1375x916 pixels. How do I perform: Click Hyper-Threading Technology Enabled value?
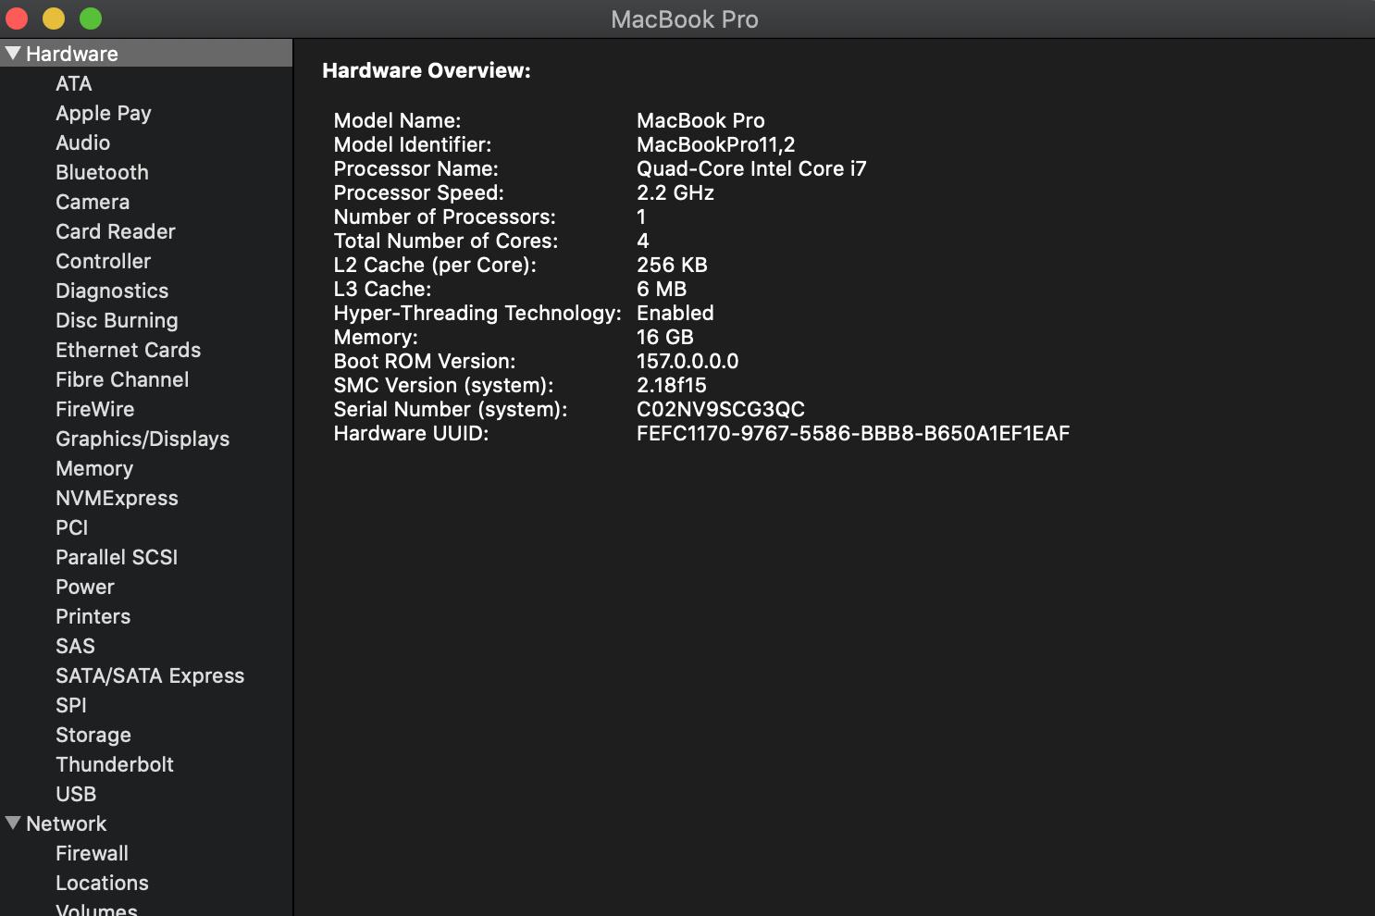(x=675, y=313)
